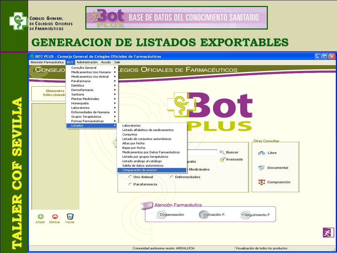Choose Salida de datos autonómicos
Screen dimensions: 337x253
pos(152,166)
